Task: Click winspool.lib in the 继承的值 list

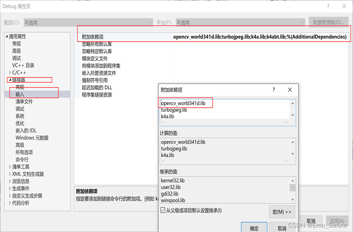Action: coord(173,200)
